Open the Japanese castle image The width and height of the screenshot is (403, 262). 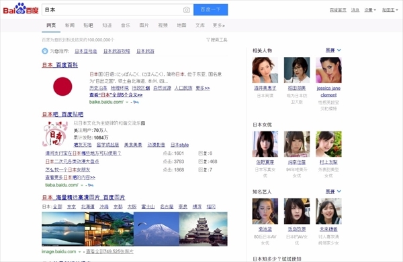pyautogui.click(x=204, y=229)
